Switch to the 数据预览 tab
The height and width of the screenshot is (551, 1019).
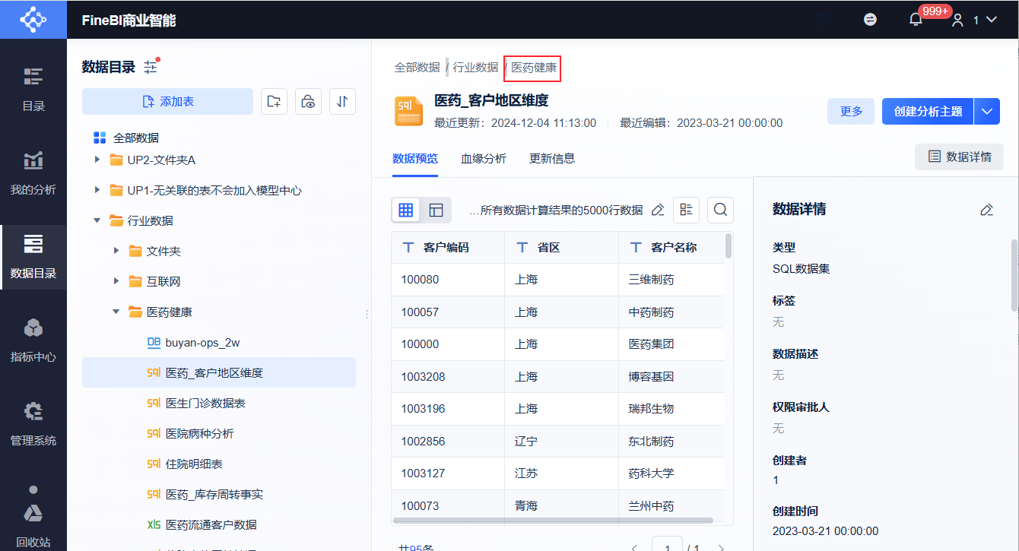415,159
